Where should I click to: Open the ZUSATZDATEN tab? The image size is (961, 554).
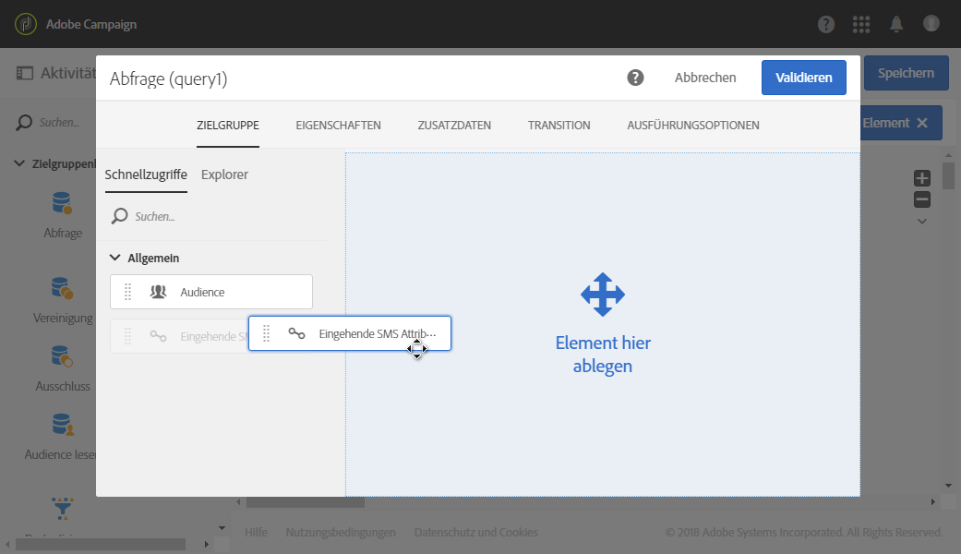[x=454, y=125]
